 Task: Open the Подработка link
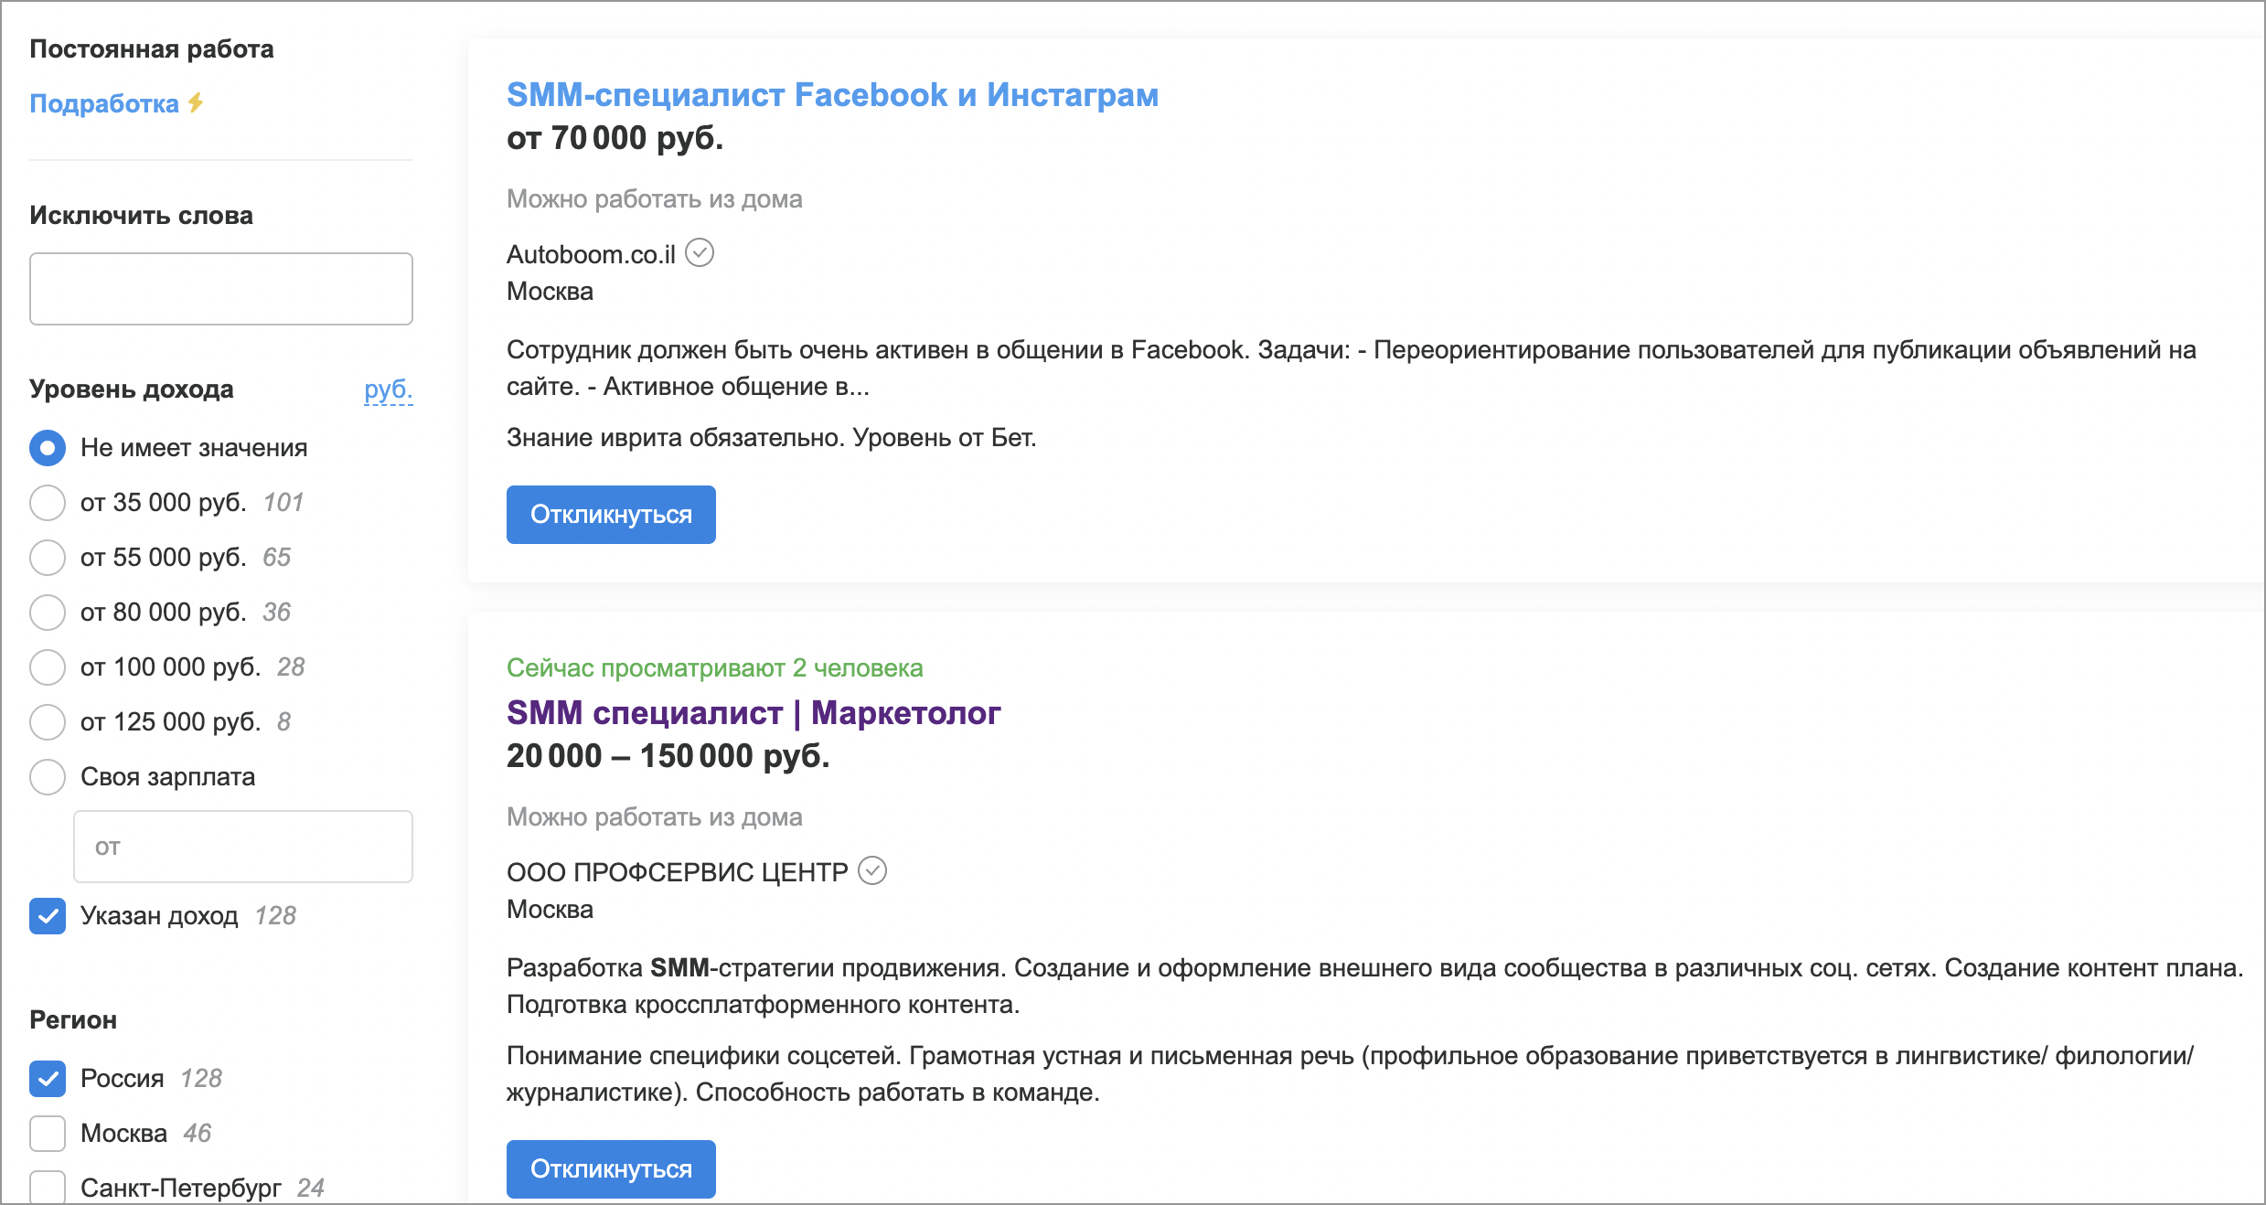pos(104,103)
